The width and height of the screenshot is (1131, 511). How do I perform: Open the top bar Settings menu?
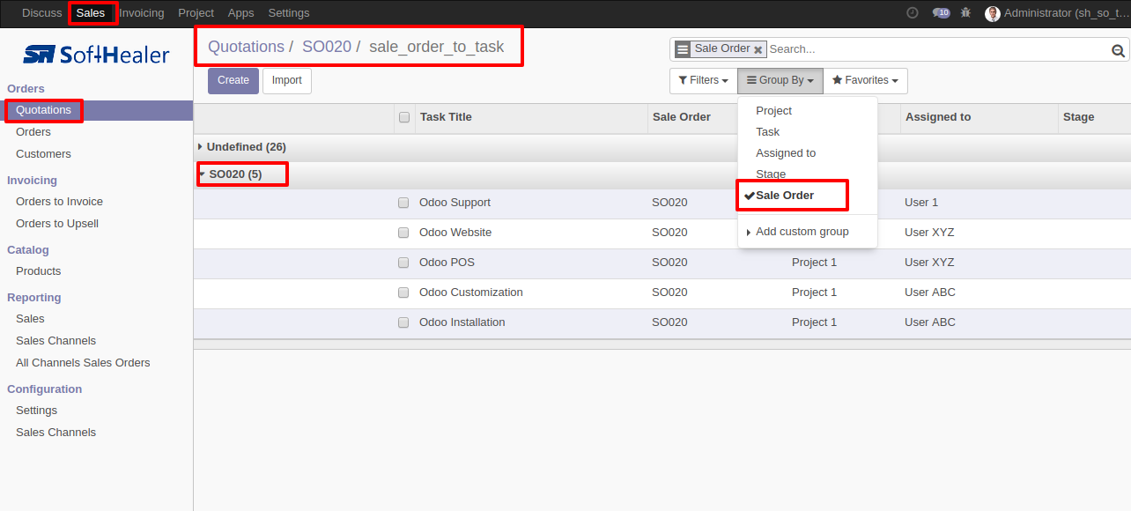(289, 13)
